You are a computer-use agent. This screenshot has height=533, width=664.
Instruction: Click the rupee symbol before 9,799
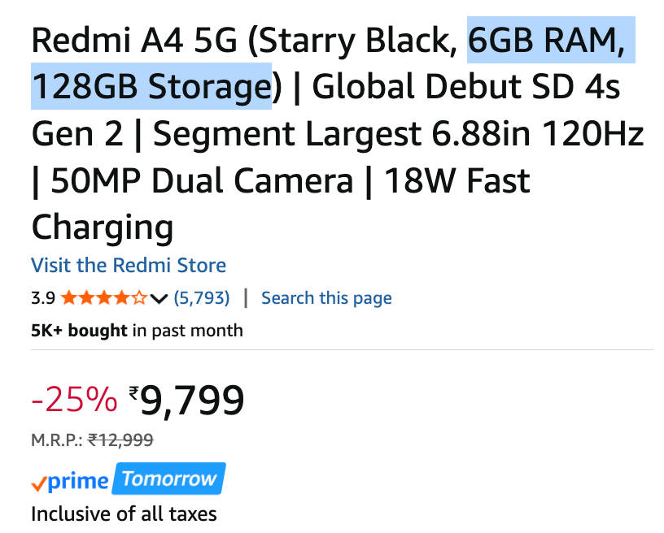click(x=134, y=394)
